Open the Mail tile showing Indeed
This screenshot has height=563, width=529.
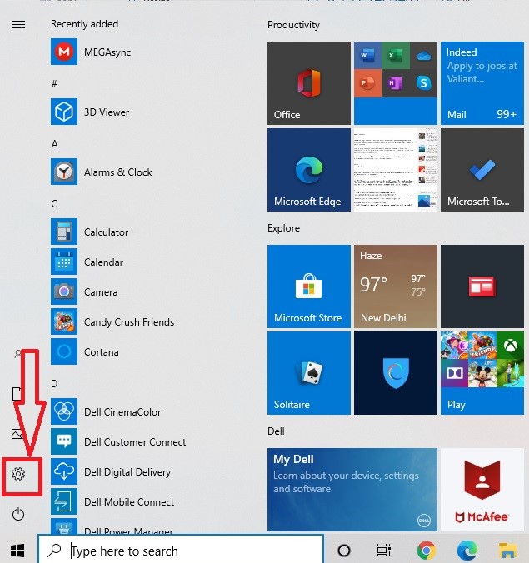click(482, 83)
